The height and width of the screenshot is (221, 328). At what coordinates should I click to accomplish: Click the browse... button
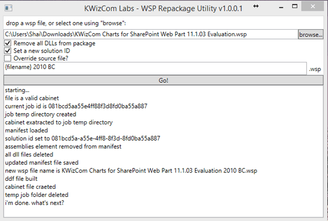311,34
